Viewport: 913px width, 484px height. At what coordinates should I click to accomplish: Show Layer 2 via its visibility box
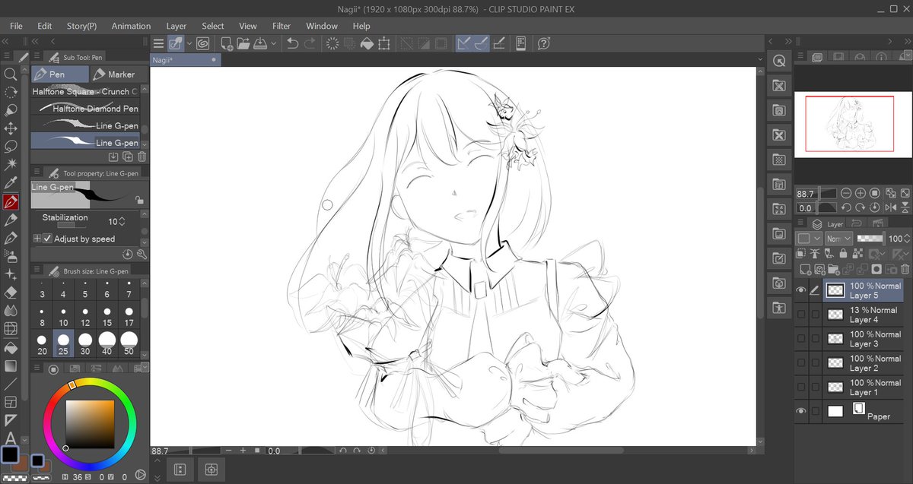click(800, 363)
